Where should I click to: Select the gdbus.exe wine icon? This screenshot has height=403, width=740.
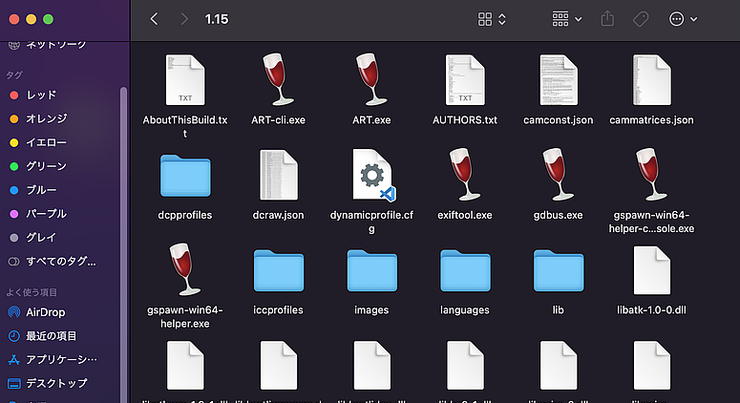(x=559, y=174)
